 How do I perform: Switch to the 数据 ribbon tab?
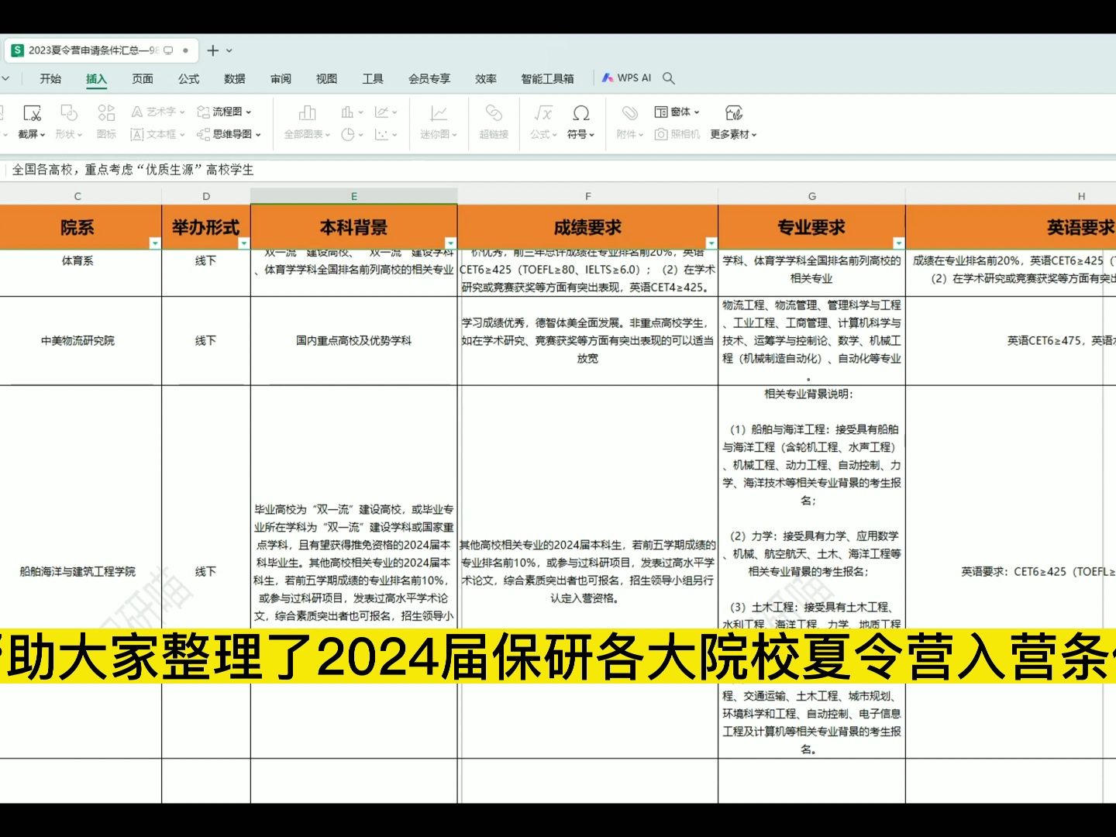pos(235,78)
